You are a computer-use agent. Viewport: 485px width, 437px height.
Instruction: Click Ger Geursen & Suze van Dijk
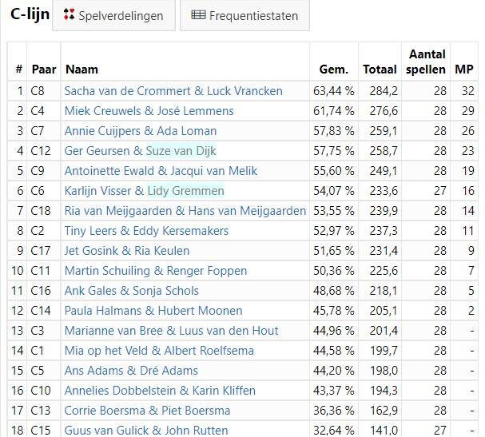(x=140, y=151)
